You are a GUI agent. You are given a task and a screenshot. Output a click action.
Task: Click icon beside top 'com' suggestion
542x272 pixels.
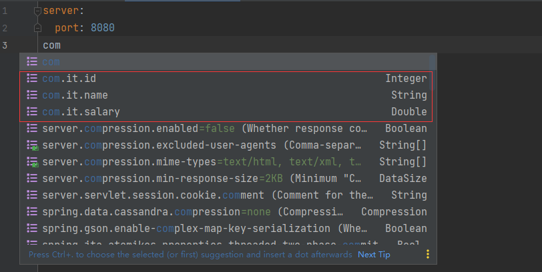(32, 62)
